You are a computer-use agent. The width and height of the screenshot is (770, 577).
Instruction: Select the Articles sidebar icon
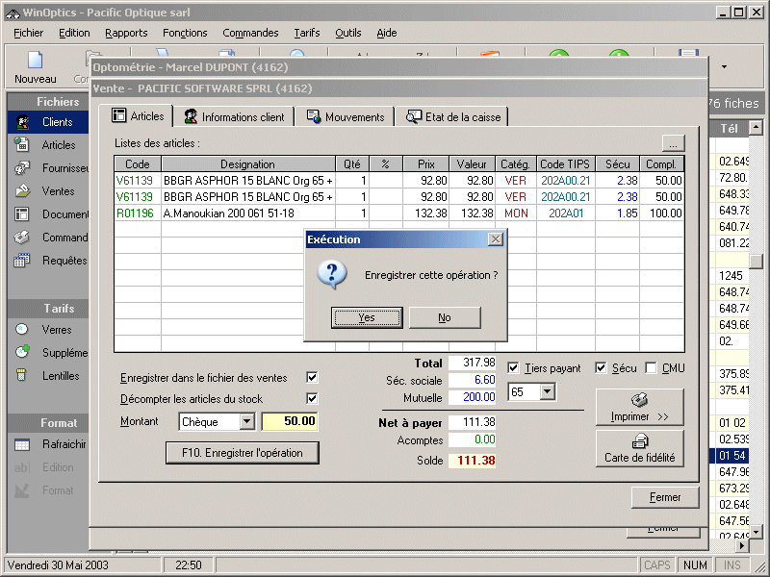pos(23,145)
